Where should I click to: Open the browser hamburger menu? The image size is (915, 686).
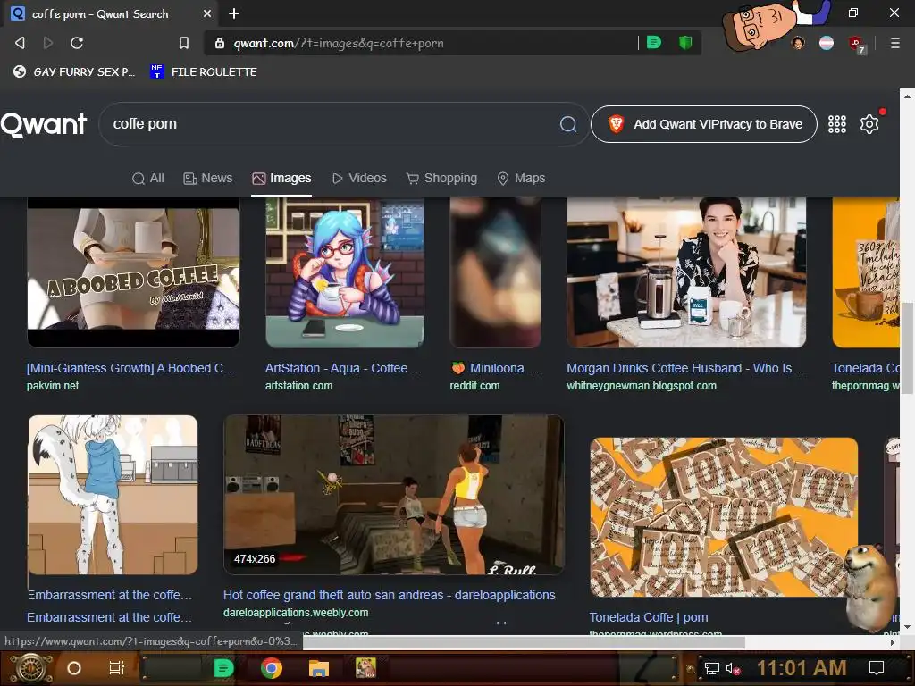pyautogui.click(x=894, y=43)
